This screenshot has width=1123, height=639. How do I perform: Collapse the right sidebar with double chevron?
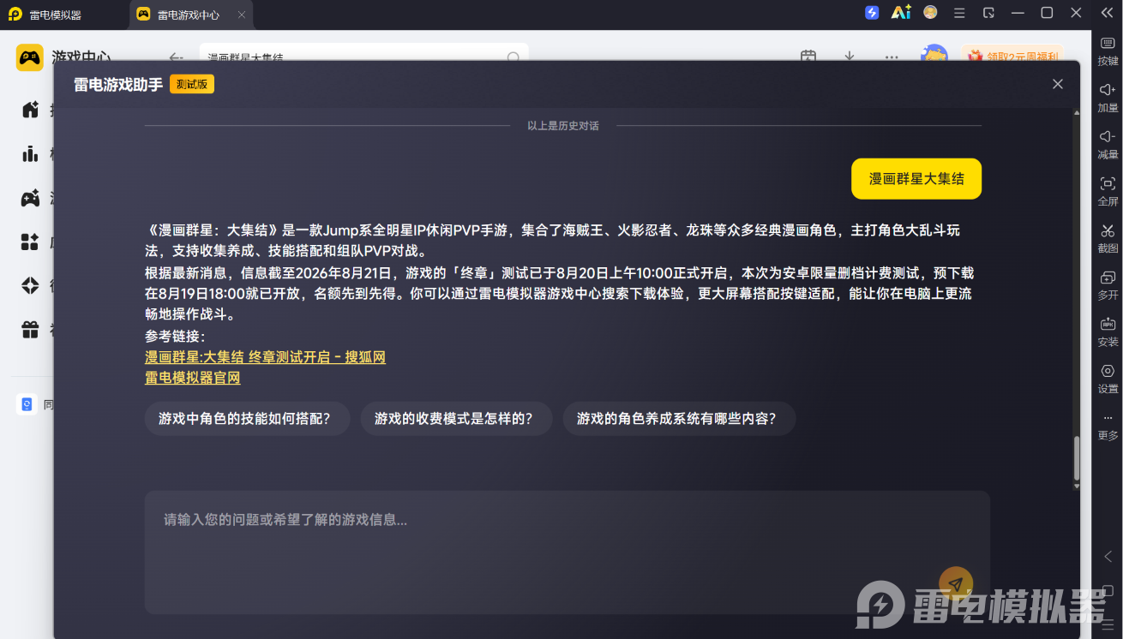pyautogui.click(x=1107, y=13)
